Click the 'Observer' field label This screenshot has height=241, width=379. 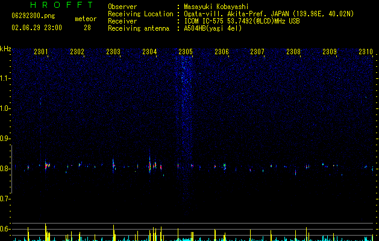(x=122, y=7)
